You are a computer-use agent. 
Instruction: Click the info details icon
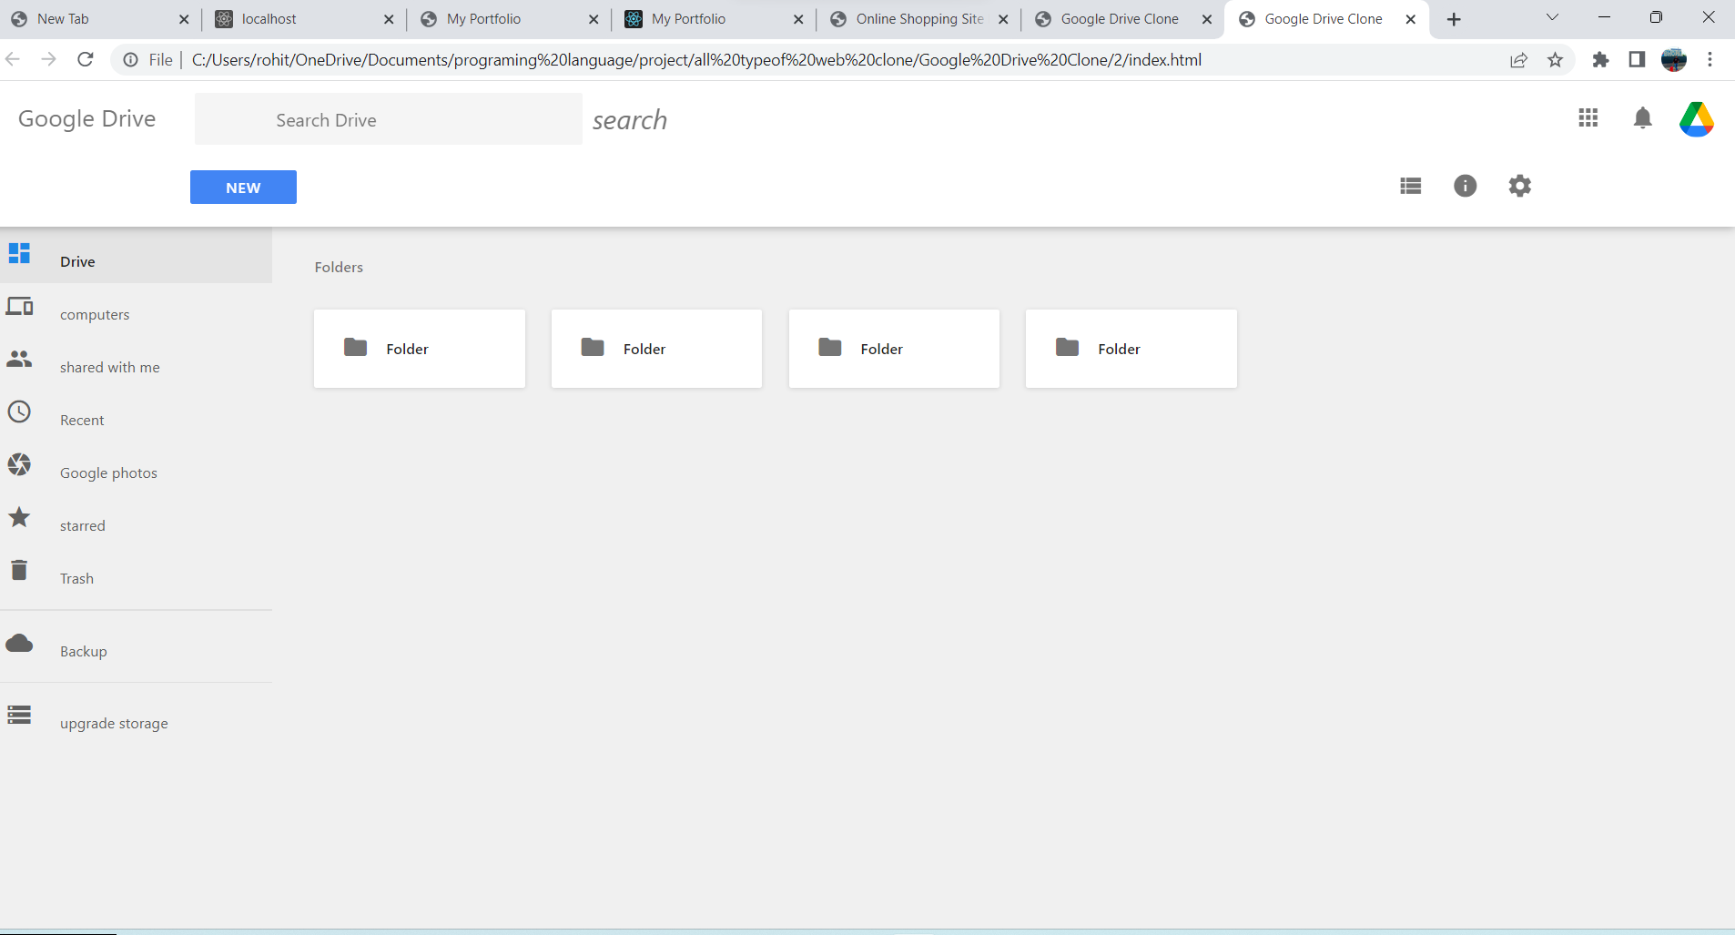pyautogui.click(x=1465, y=186)
